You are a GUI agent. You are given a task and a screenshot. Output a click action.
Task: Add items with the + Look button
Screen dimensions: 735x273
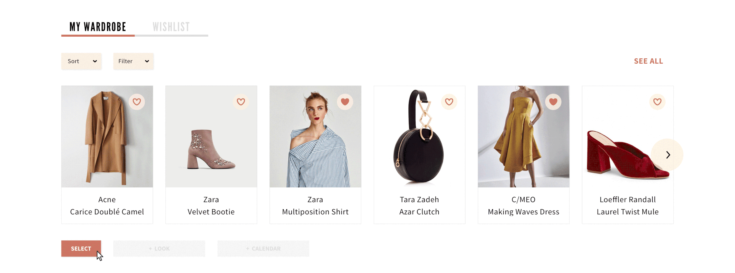pos(159,248)
